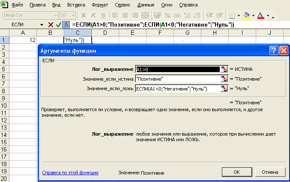Open the Fill Color dropdown arrow
290x182 pixels.
tap(254, 15)
